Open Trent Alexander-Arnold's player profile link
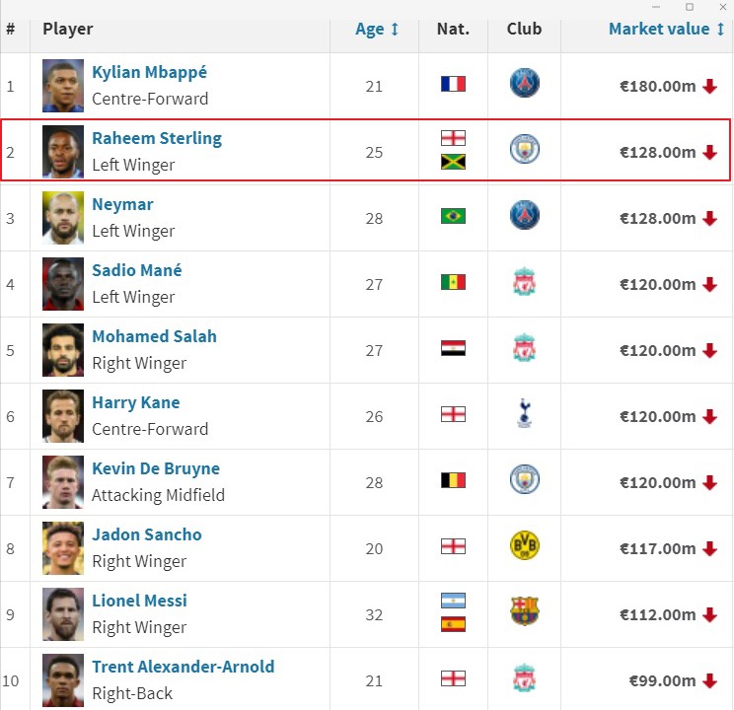The height and width of the screenshot is (710, 734). pos(183,667)
